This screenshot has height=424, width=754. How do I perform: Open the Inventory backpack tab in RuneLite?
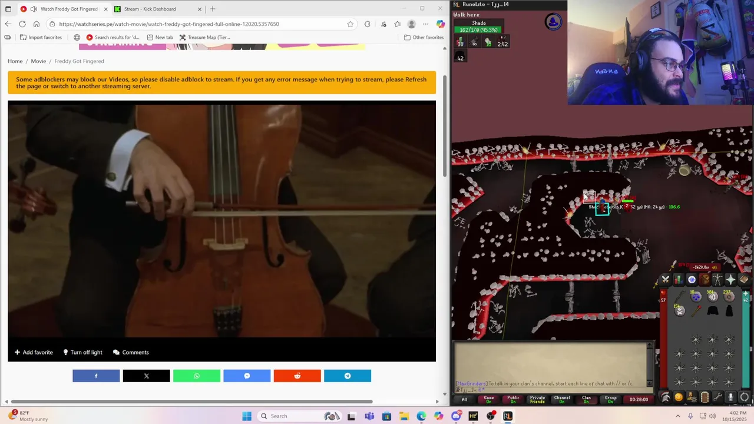pos(705,279)
